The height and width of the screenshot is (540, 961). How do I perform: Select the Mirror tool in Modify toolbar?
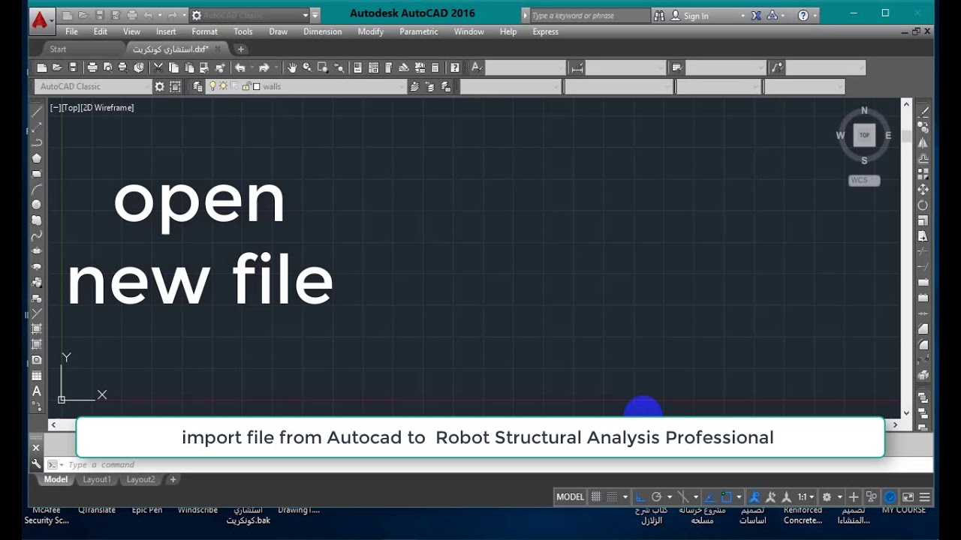tap(923, 142)
